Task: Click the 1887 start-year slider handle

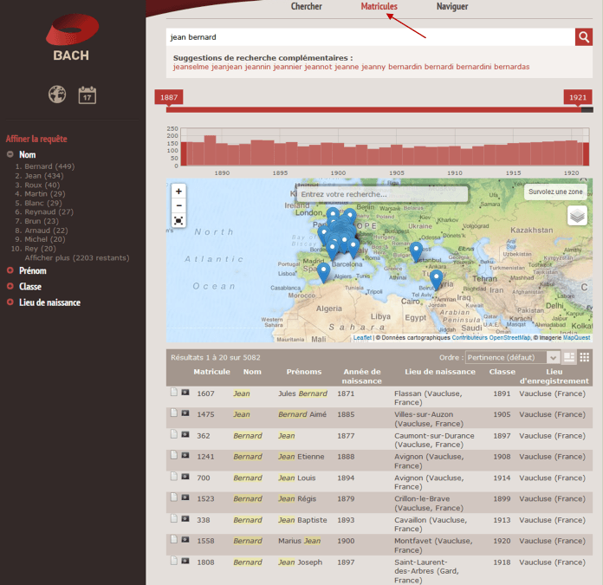Action: click(x=169, y=97)
